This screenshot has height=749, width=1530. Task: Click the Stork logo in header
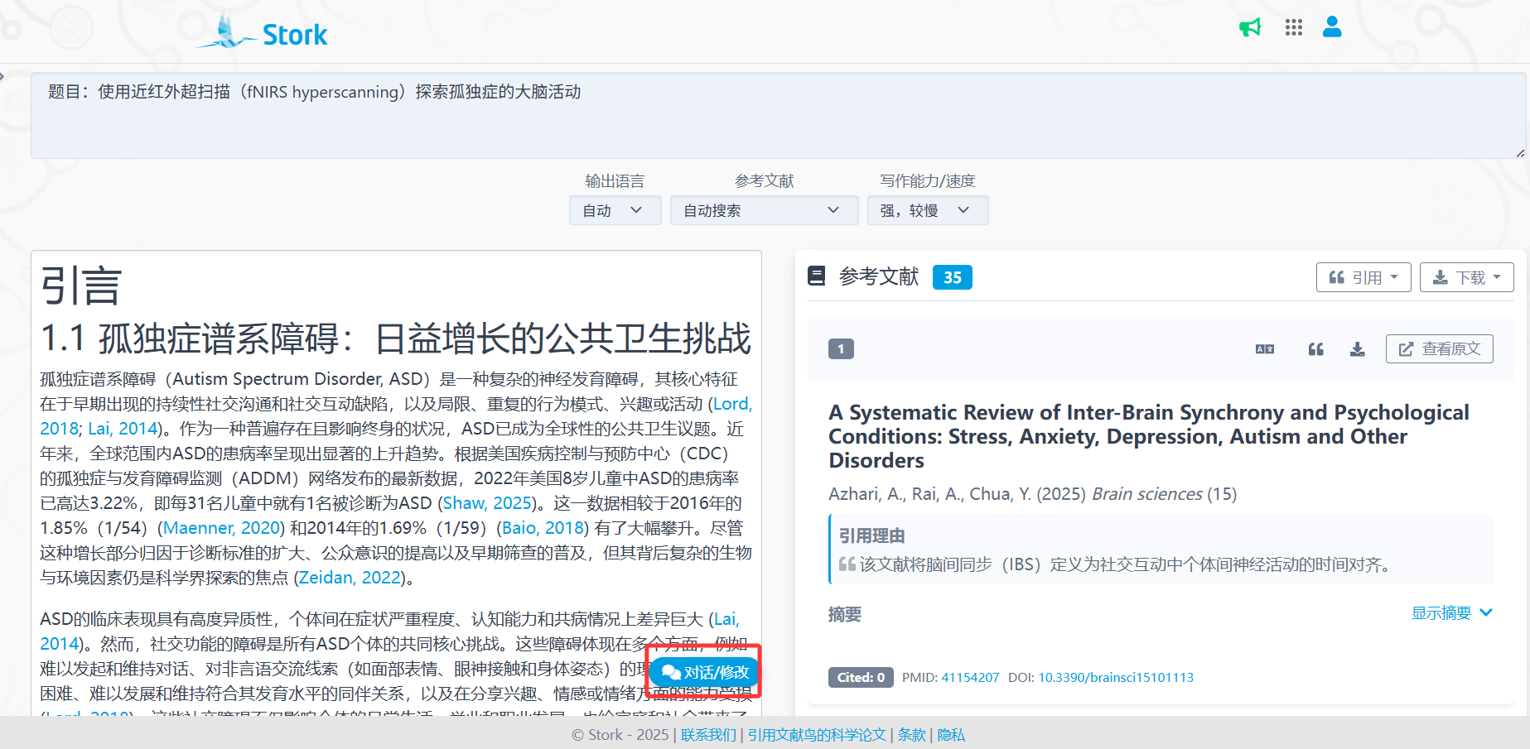coord(263,33)
